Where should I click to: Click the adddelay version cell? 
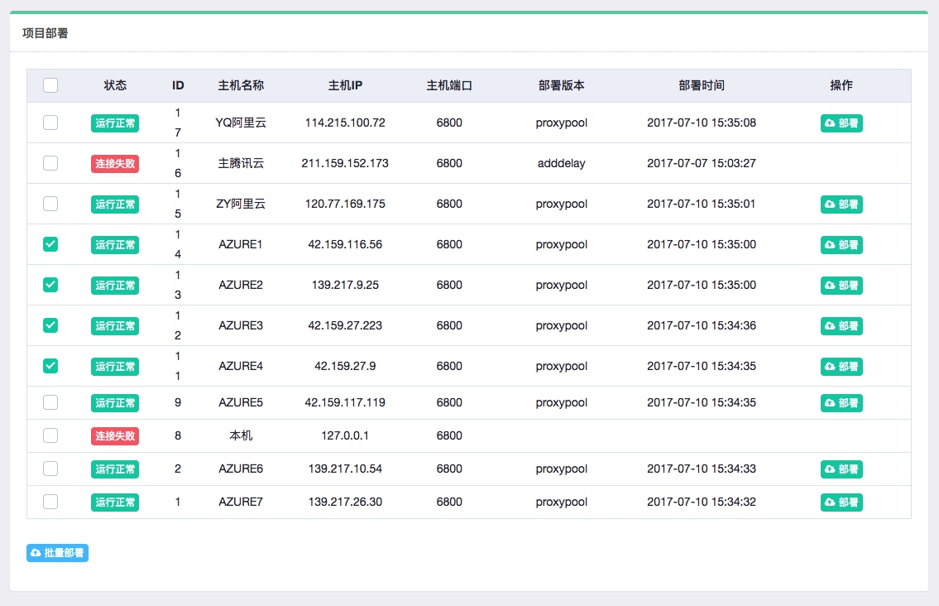click(x=561, y=163)
